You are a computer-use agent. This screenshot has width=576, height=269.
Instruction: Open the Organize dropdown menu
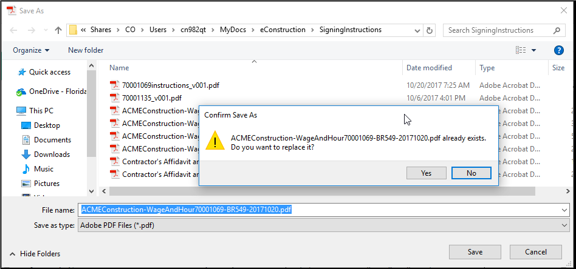pyautogui.click(x=31, y=50)
